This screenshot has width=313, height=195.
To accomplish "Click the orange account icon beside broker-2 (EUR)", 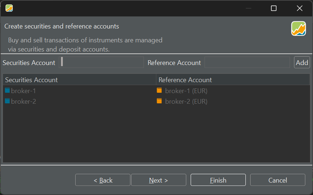I will click(x=159, y=101).
